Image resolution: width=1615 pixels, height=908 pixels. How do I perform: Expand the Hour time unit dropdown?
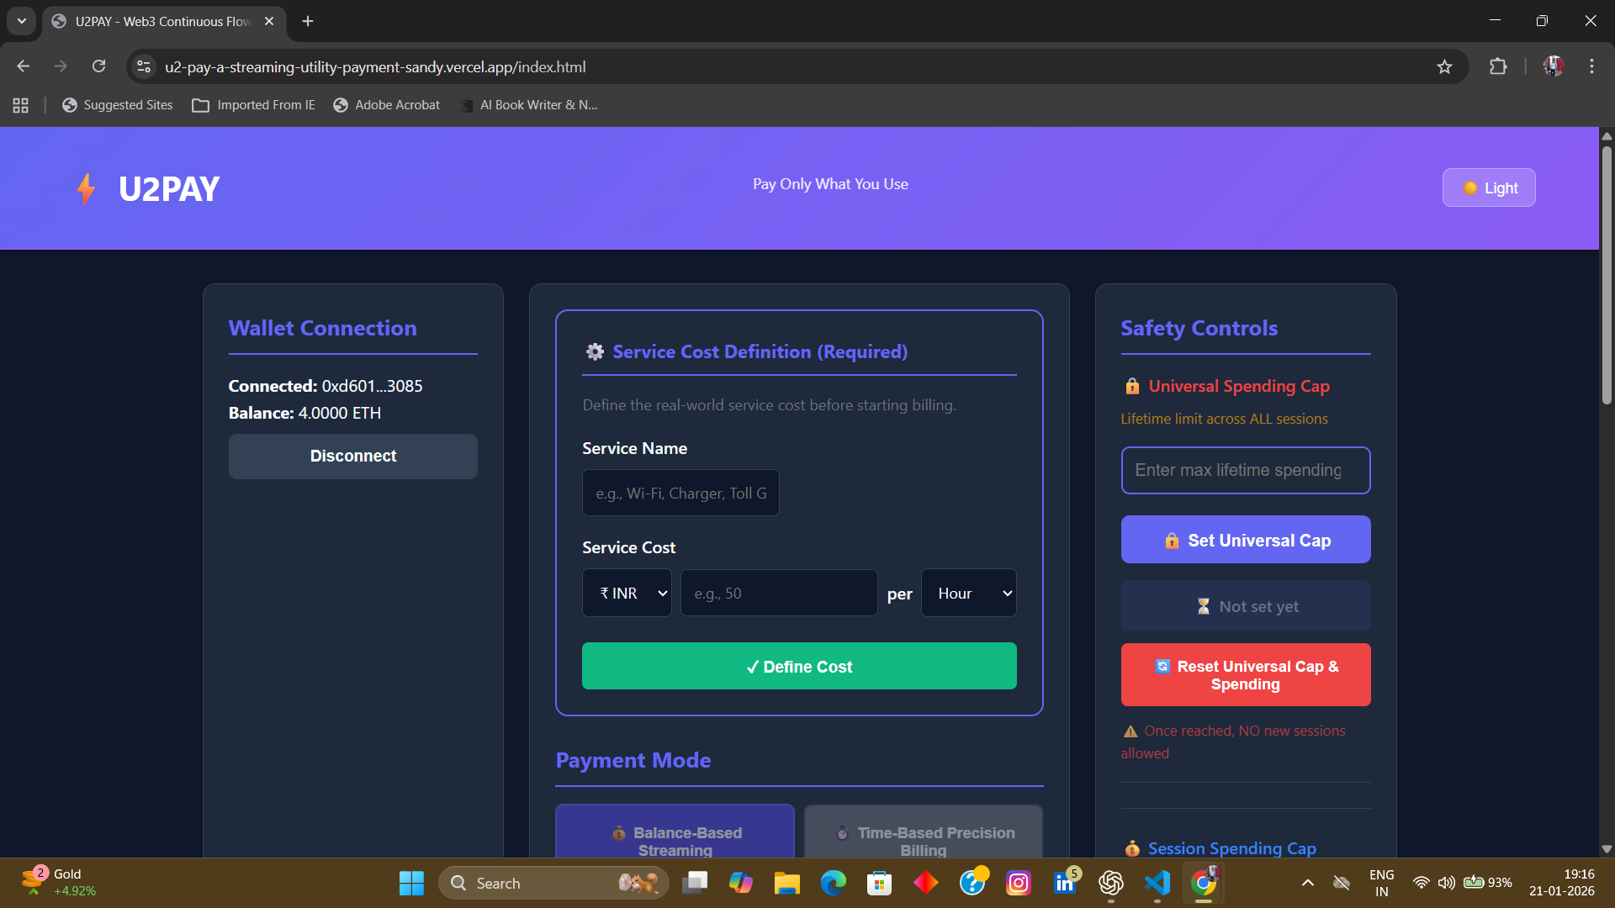click(x=968, y=594)
